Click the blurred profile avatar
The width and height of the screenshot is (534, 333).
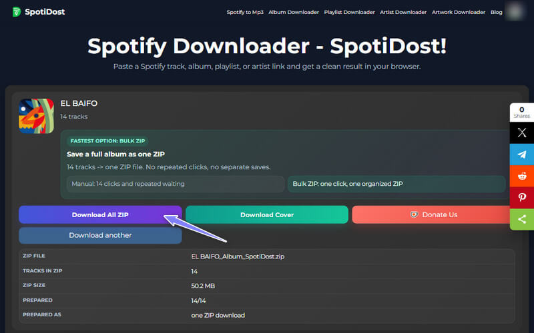[x=515, y=11]
